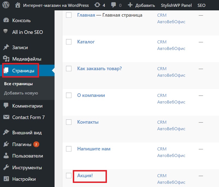Viewport: 219px width, 187px height.
Task: Open the comments bubble icon in toolbar
Action: click(114, 5)
